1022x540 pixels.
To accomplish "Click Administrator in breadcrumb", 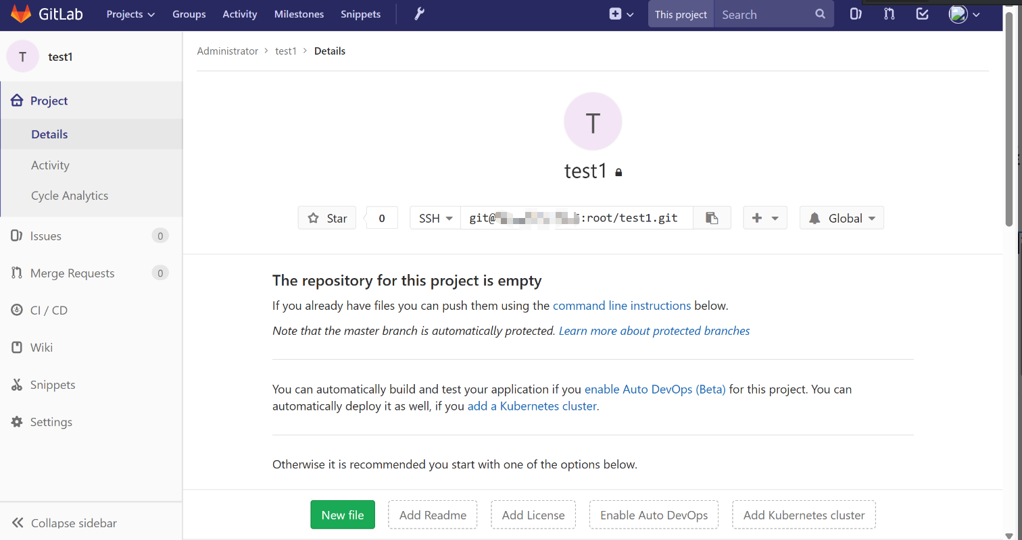I will pyautogui.click(x=228, y=51).
